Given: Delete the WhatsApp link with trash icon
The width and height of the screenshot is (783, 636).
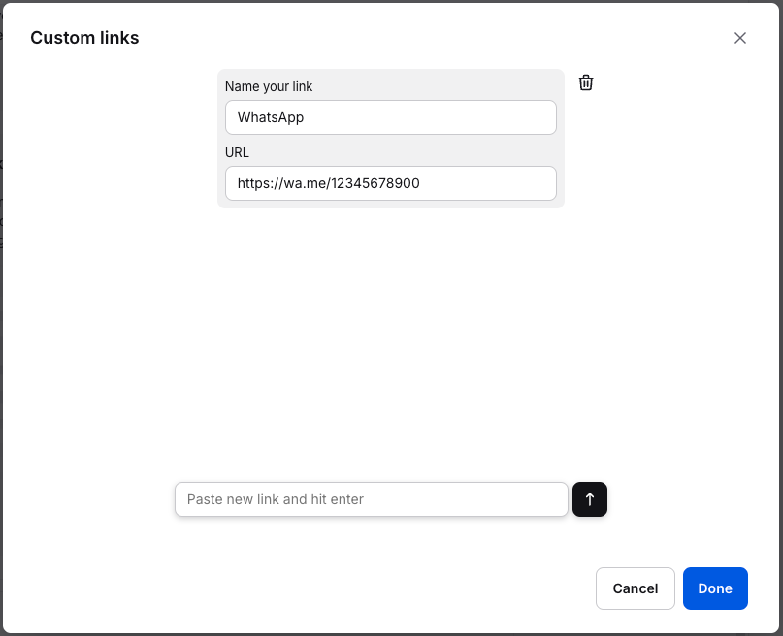Looking at the screenshot, I should click(586, 82).
